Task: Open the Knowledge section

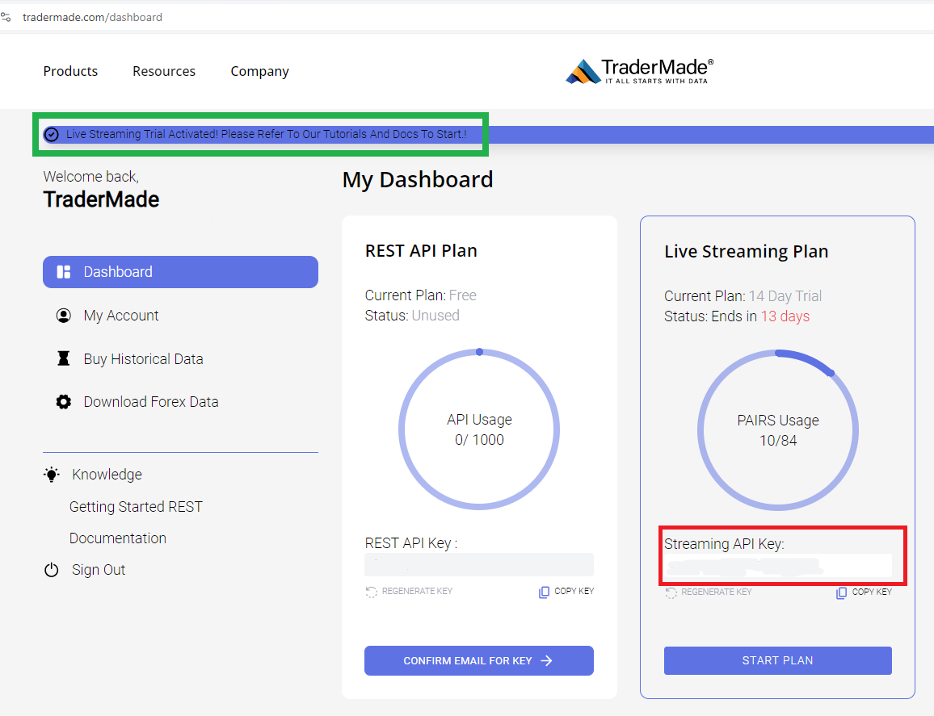Action: click(x=107, y=475)
